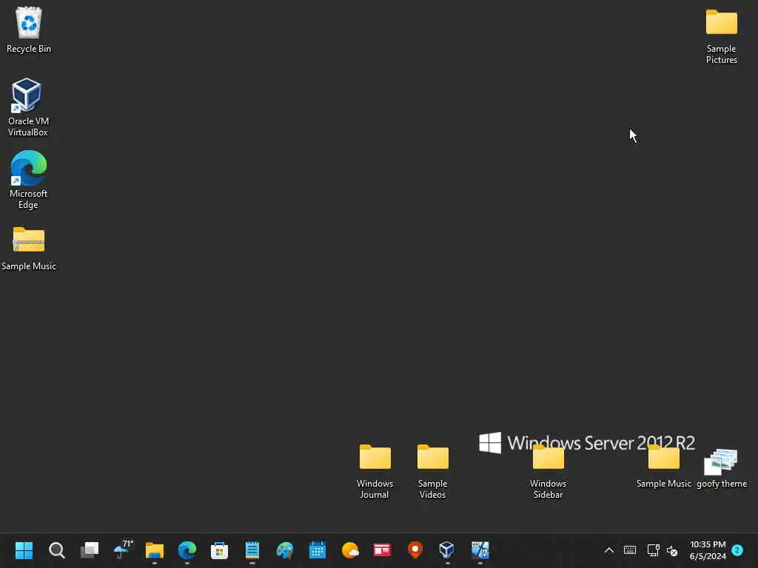
Task: Launch Microsoft Store from the taskbar
Action: (219, 550)
